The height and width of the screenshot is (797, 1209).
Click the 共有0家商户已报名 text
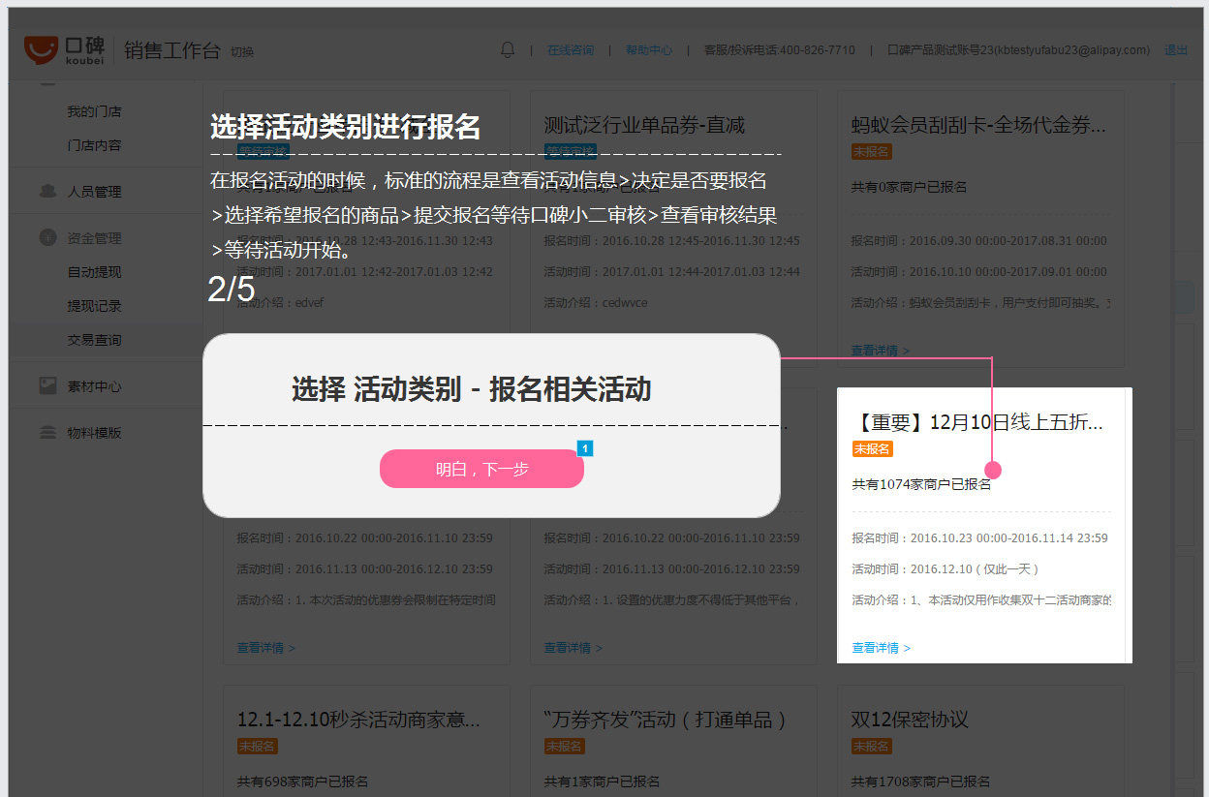[x=909, y=187]
